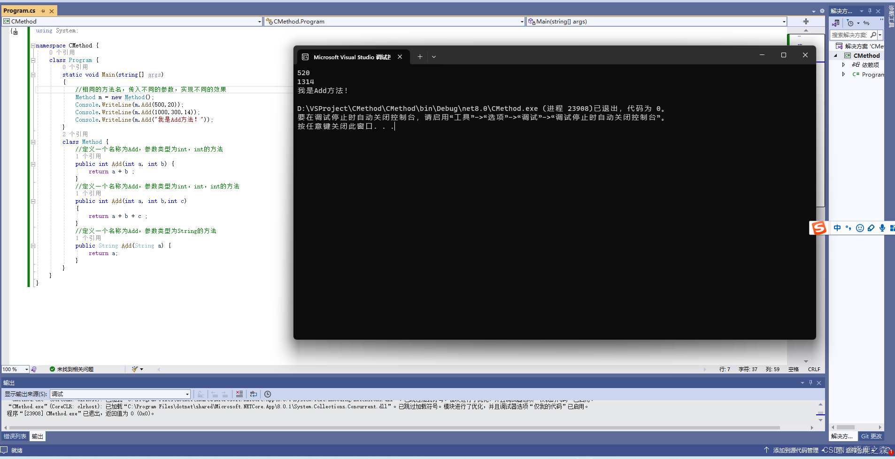Select the 解决方案 'CMe...' solution node
Image resolution: width=895 pixels, height=459 pixels.
click(860, 46)
